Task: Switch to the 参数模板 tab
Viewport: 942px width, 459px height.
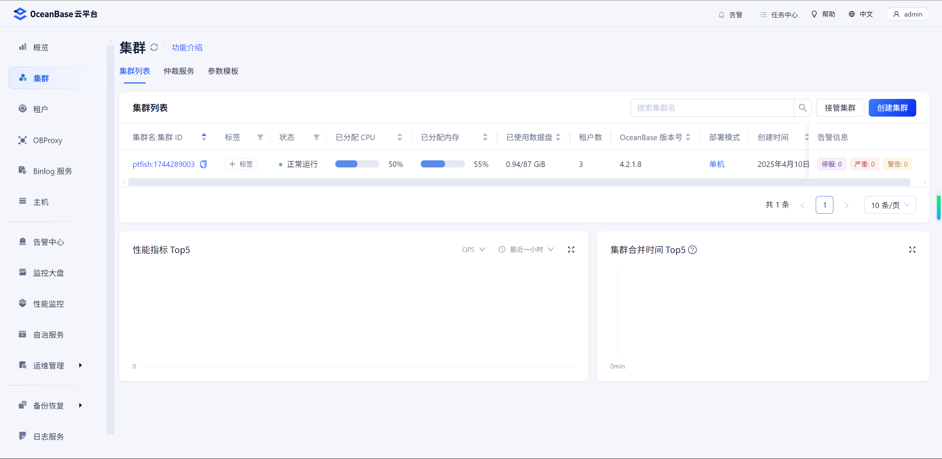Action: 223,71
